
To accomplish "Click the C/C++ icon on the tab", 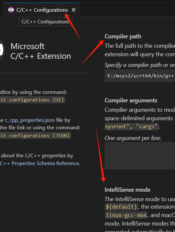I will click(x=11, y=10).
